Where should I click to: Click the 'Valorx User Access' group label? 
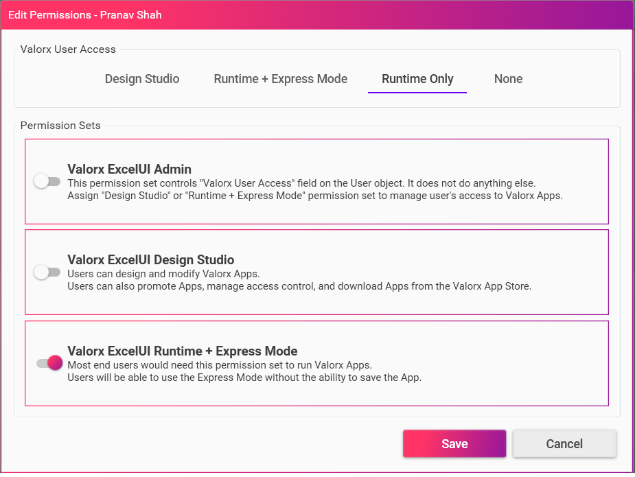pos(68,49)
